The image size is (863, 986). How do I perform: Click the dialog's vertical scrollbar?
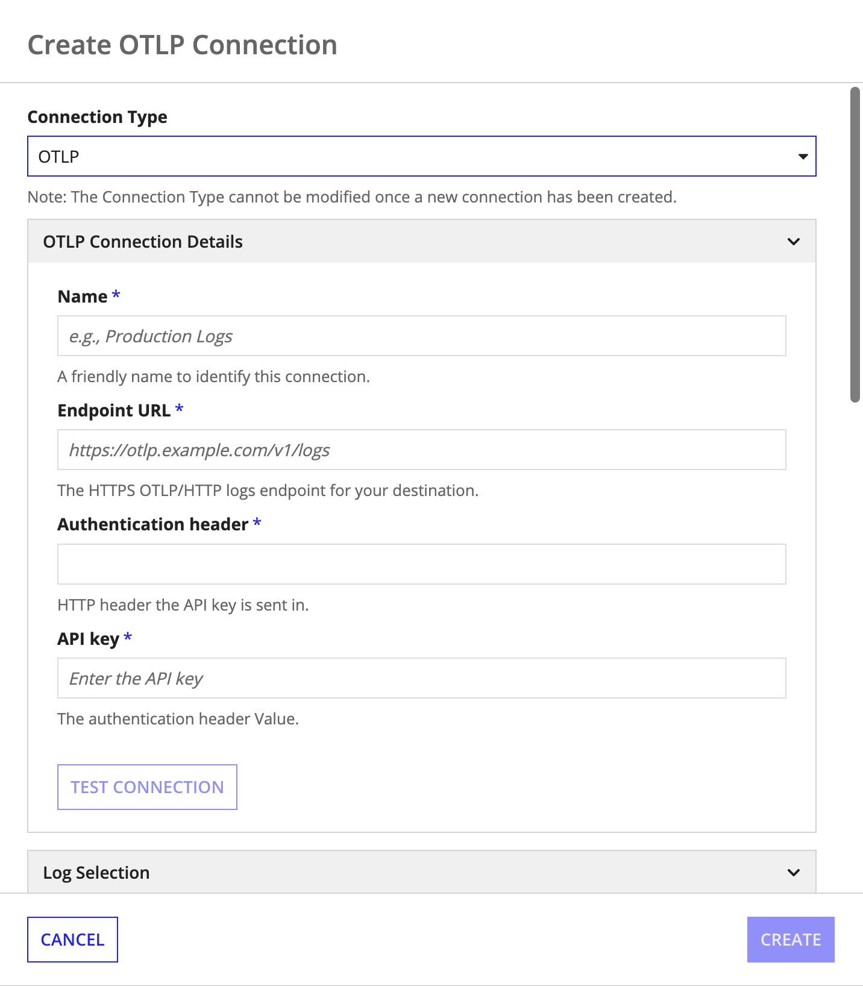[855, 244]
